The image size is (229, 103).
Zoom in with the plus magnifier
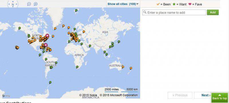[35, 4]
